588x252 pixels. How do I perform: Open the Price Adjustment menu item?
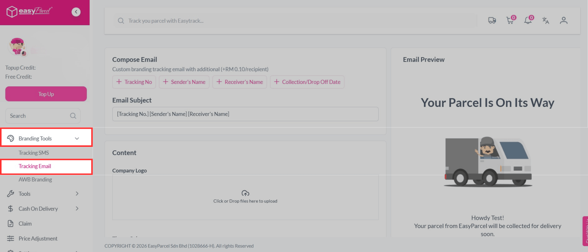38,238
